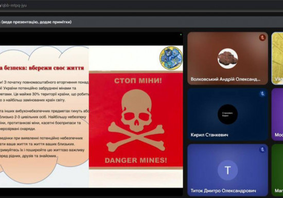Click the 'СТОП МІНИ!' text on sign
The width and height of the screenshot is (283, 198).
[x=138, y=81]
